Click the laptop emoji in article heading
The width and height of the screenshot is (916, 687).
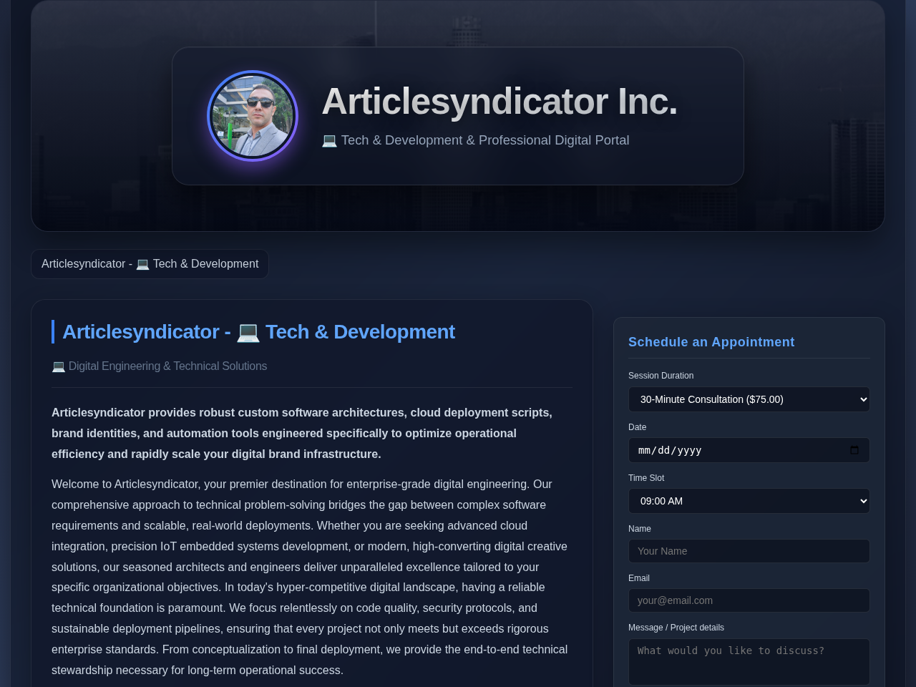point(248,332)
